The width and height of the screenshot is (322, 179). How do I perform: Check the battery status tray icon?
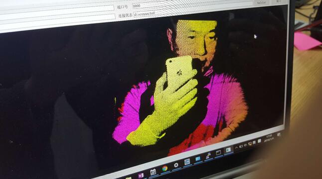pyautogui.click(x=241, y=146)
